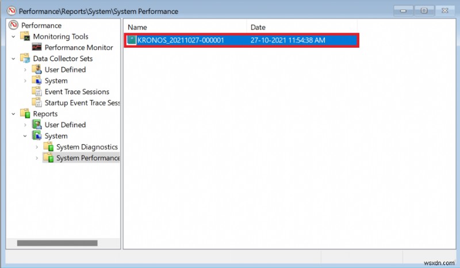
Task: Select Startup Event Trace Sessions label
Action: [82, 103]
